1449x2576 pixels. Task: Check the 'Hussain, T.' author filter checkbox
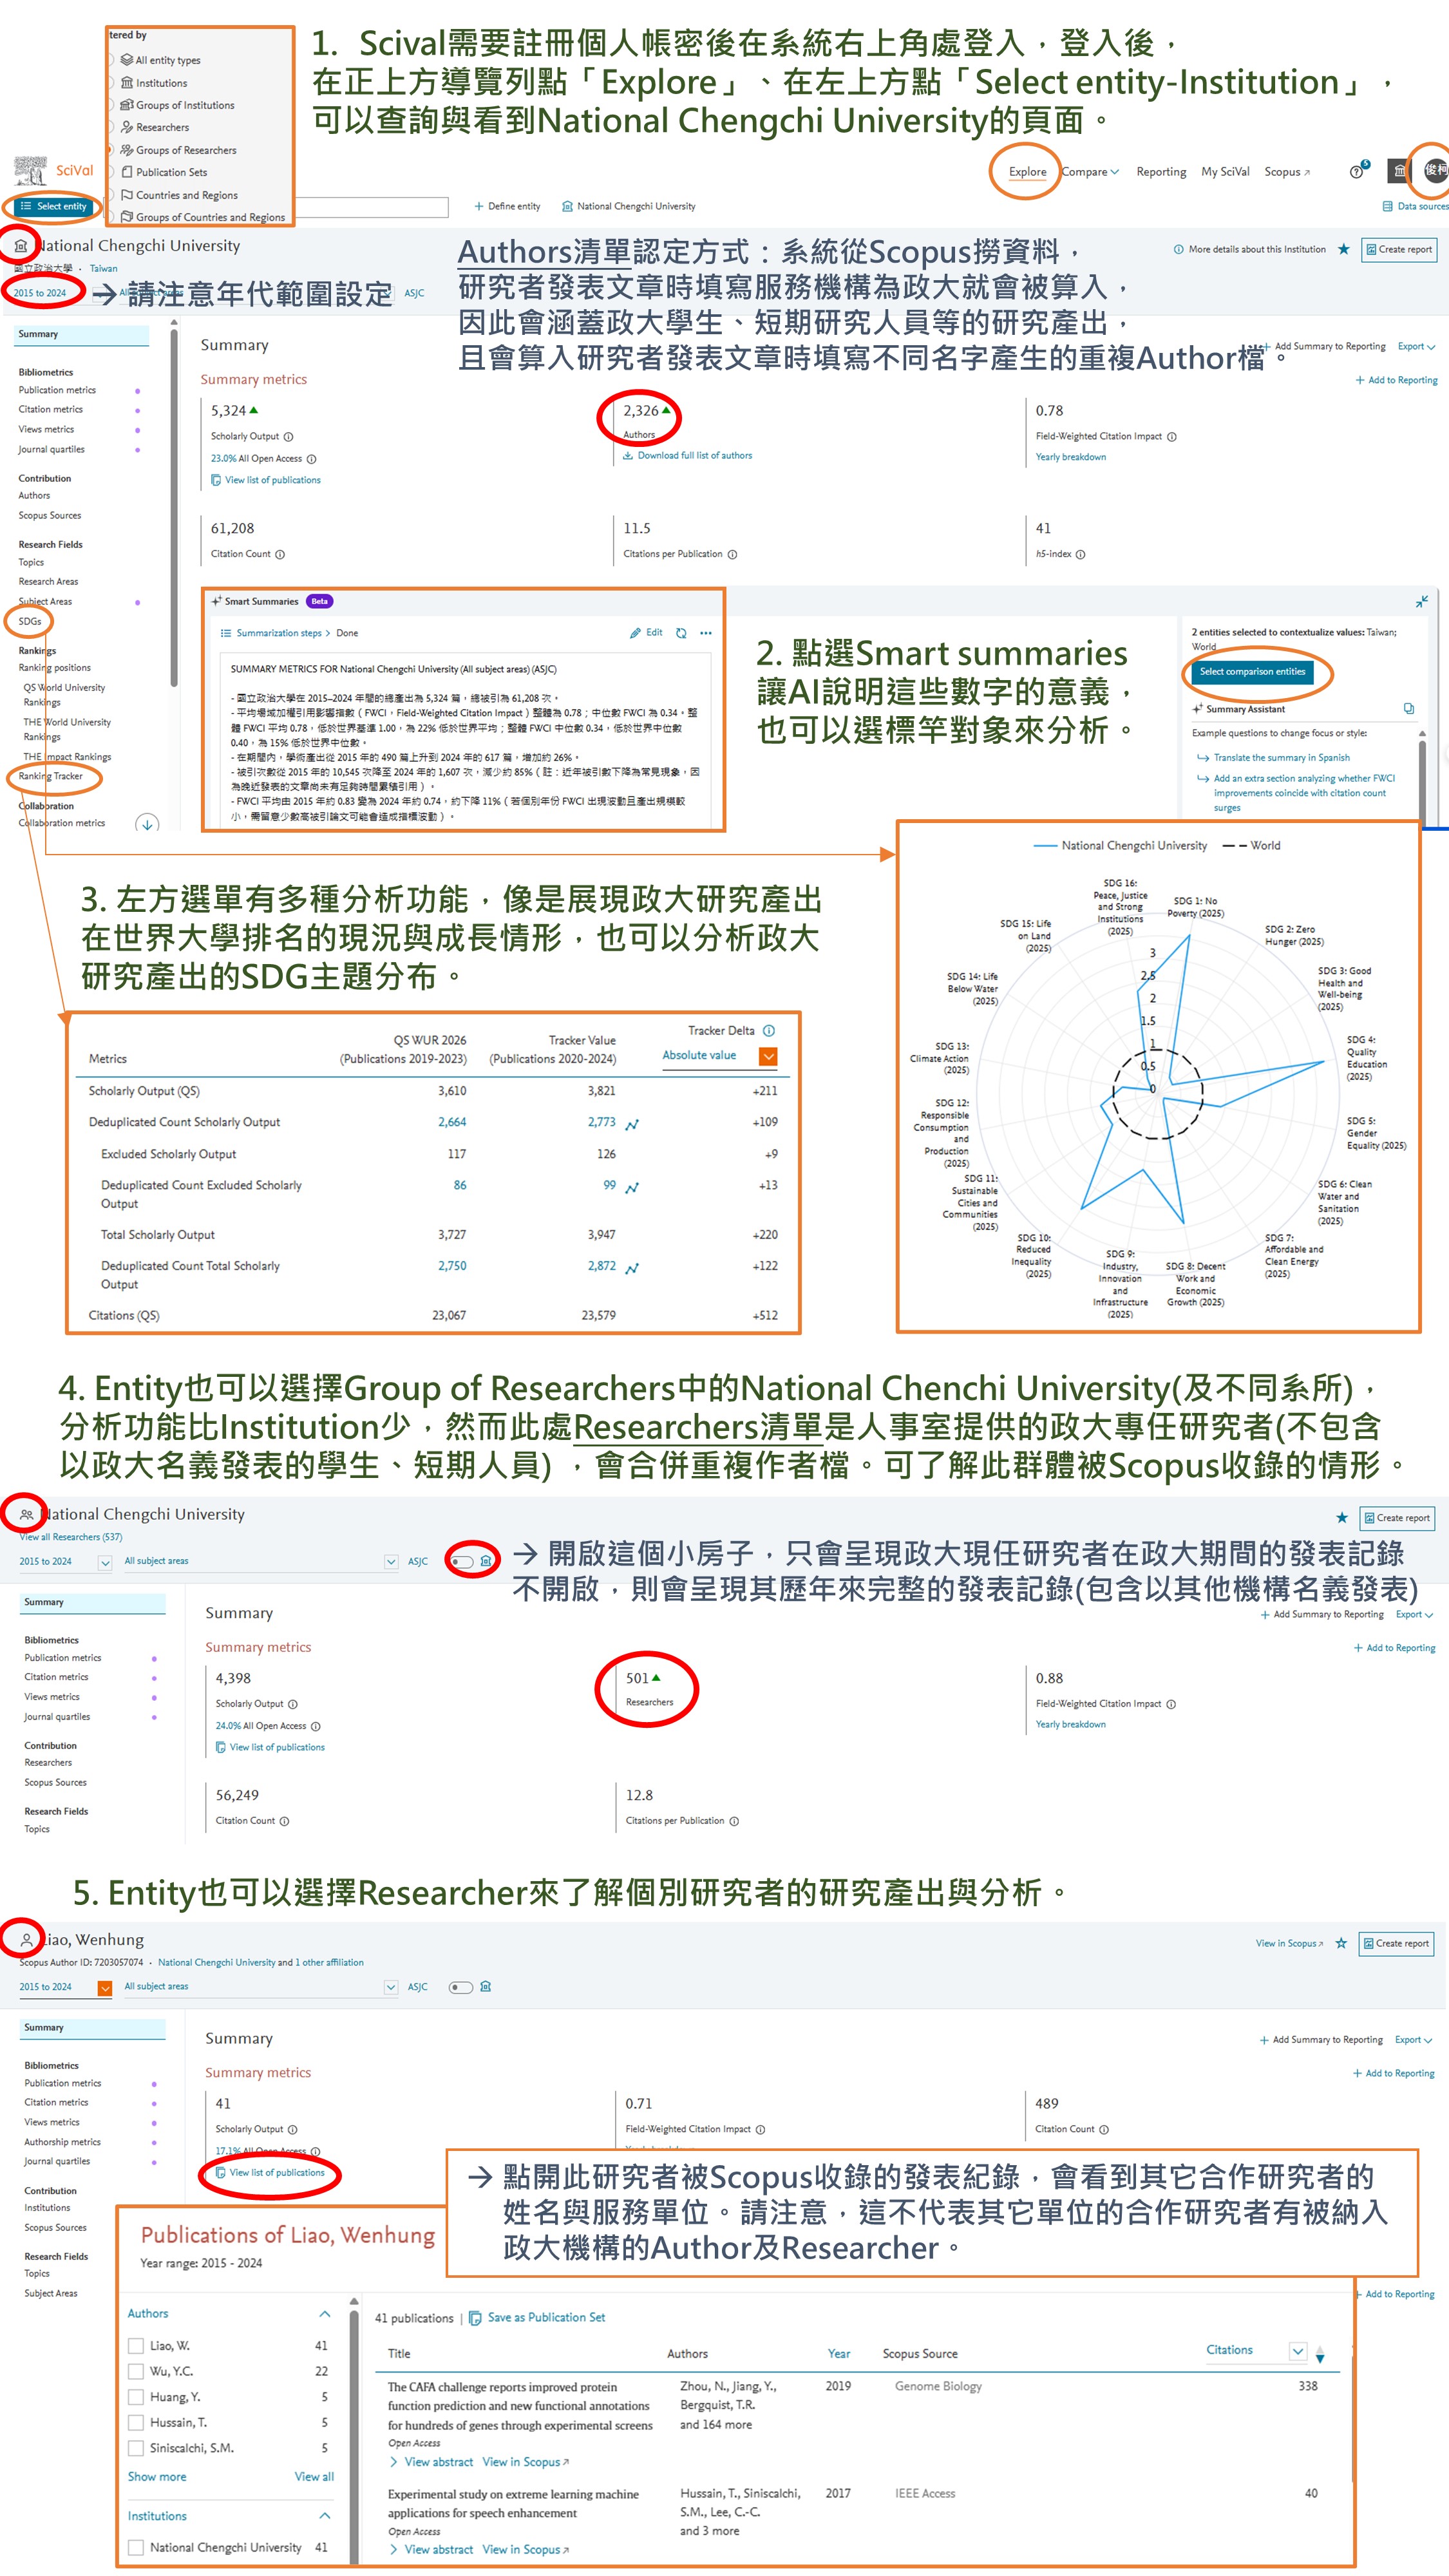(136, 2423)
